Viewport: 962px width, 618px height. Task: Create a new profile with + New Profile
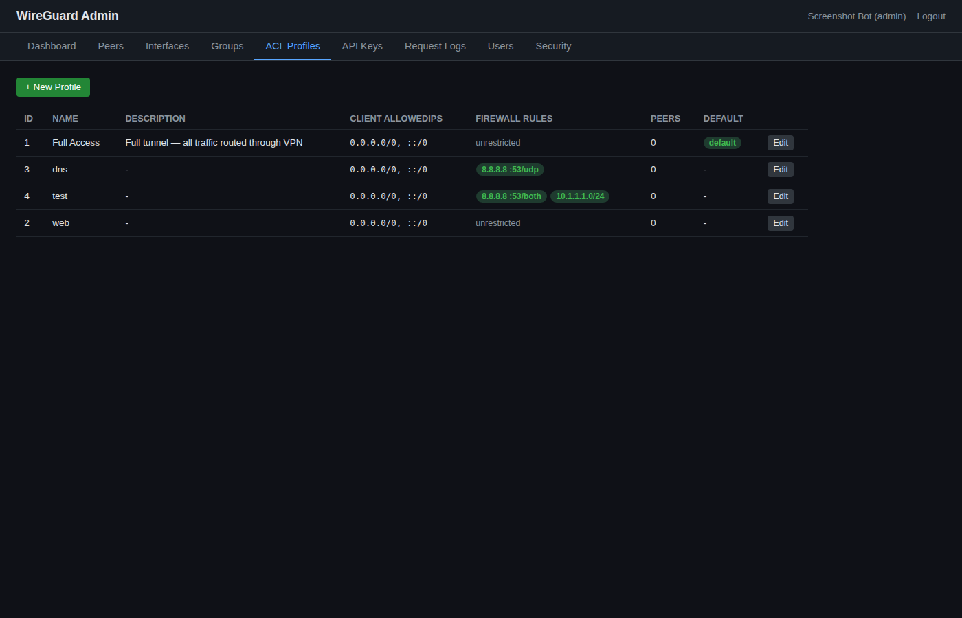click(53, 87)
